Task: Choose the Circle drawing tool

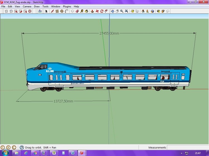Action: tap(62, 11)
